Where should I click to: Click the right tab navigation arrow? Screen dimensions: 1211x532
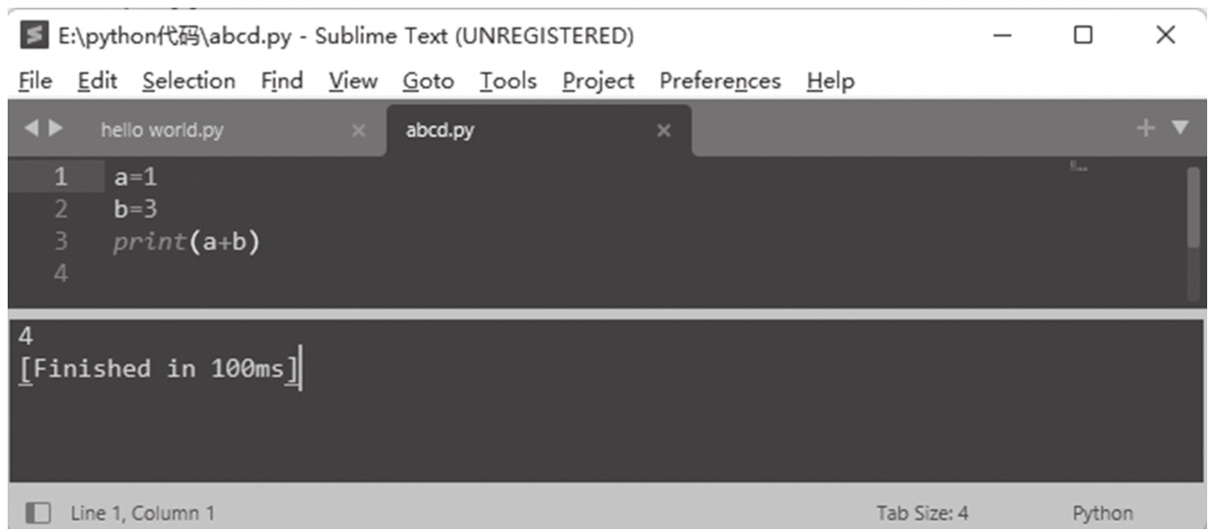click(57, 128)
